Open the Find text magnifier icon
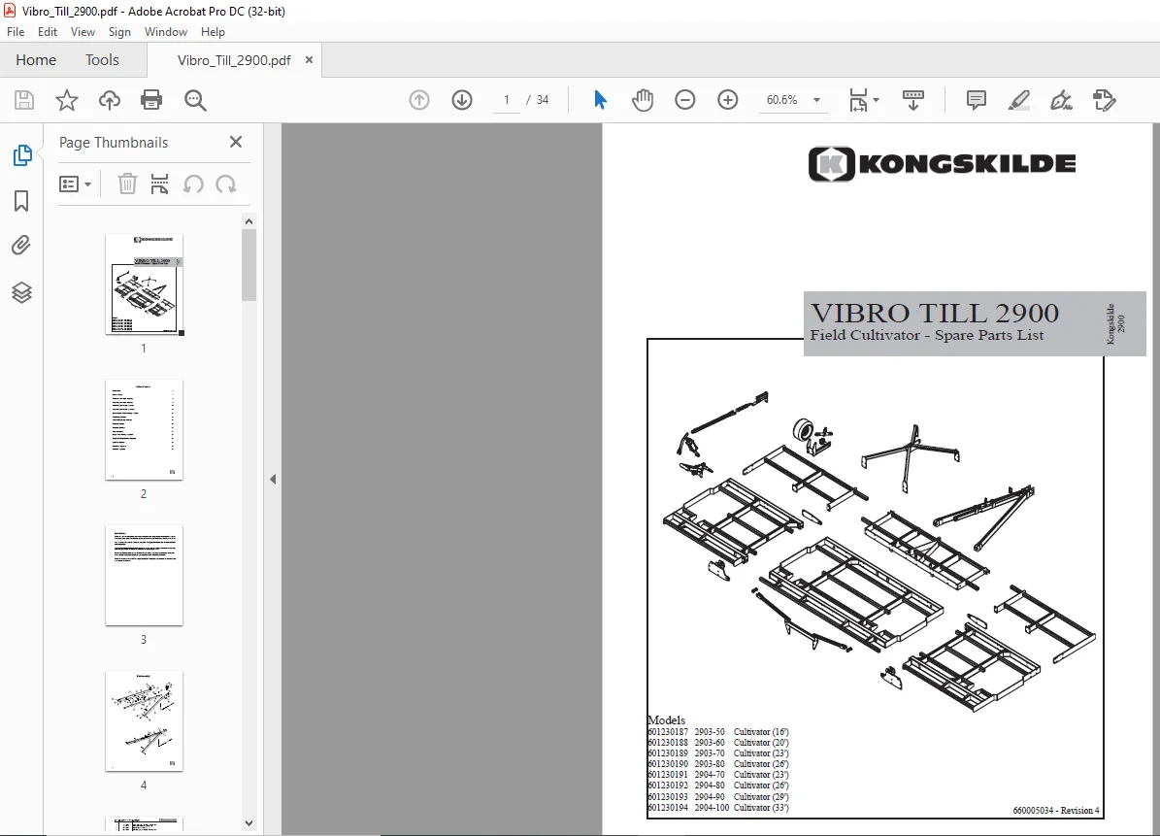Viewport: 1160px width, 836px height. pos(195,100)
